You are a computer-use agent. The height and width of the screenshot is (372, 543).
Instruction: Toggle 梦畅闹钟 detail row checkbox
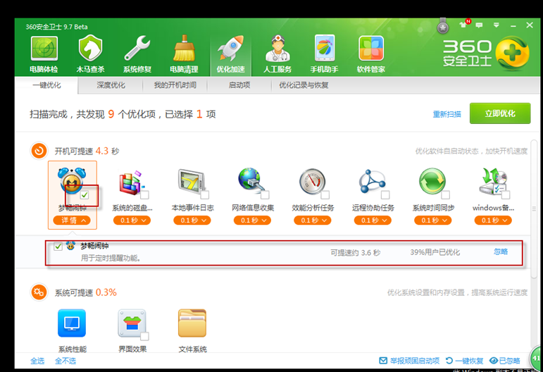(58, 247)
